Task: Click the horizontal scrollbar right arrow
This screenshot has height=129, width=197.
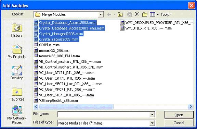Action: 191,107
